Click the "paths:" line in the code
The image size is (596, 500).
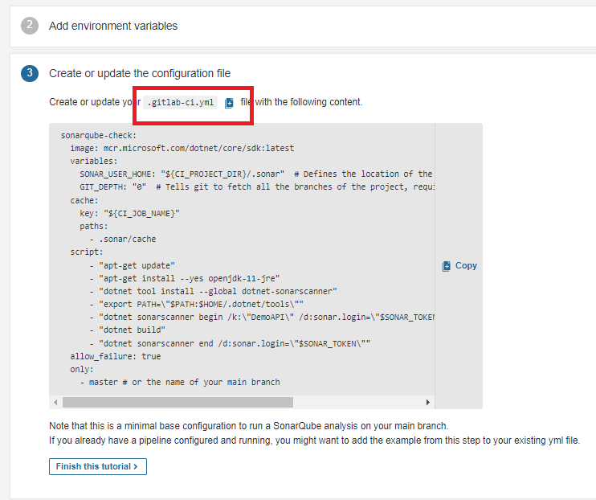coord(94,226)
